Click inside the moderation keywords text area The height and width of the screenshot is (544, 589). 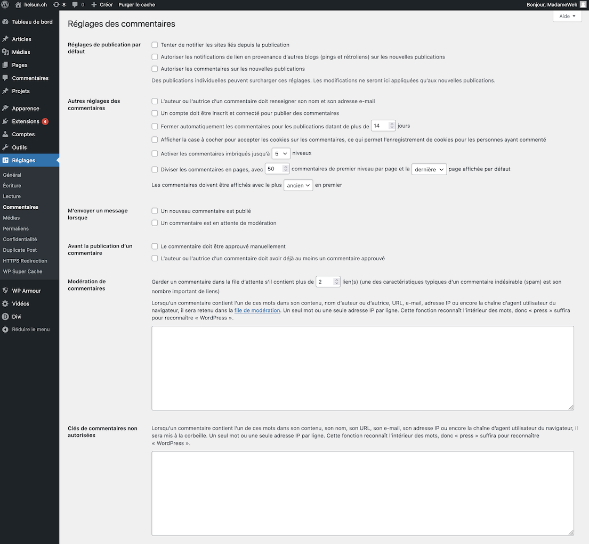362,368
